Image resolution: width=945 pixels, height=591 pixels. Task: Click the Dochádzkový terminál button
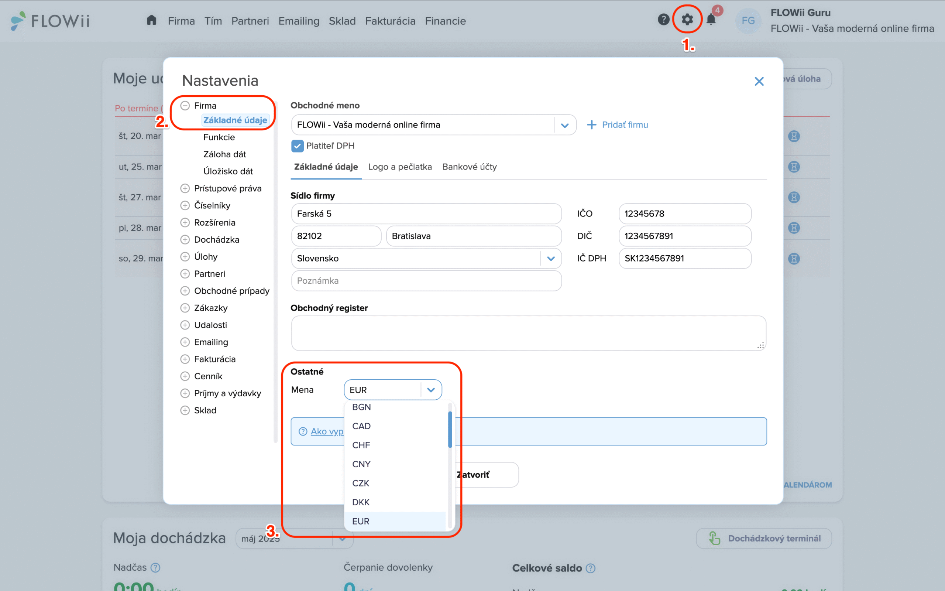(764, 538)
